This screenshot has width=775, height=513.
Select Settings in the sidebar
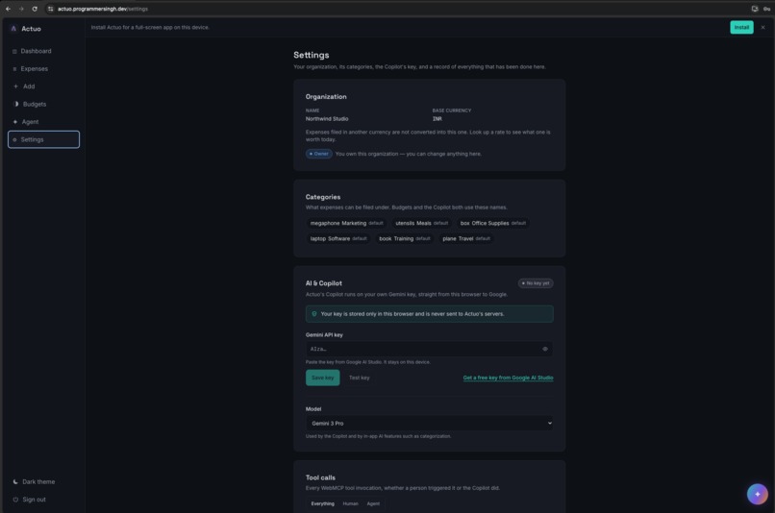tap(43, 139)
